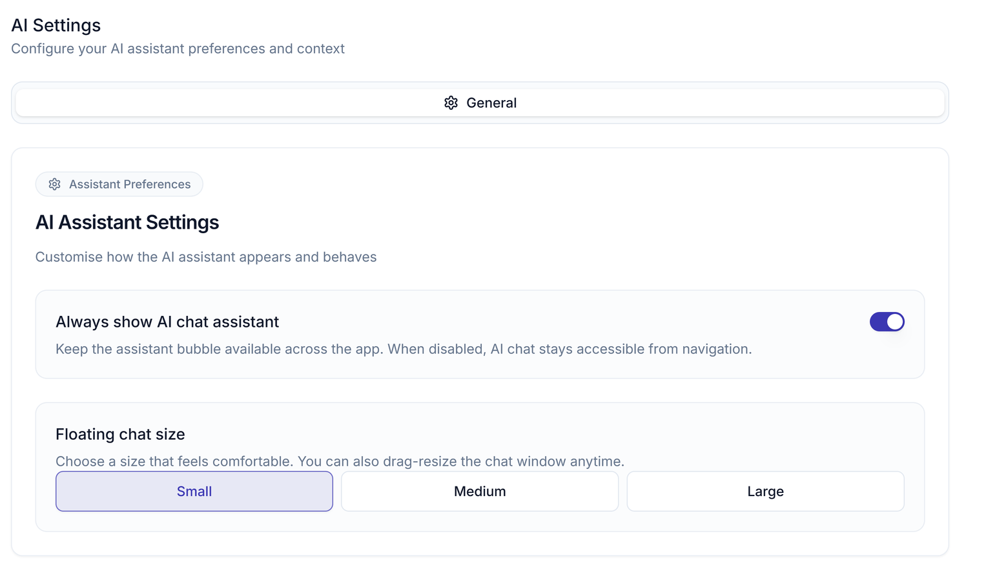Image resolution: width=988 pixels, height=562 pixels.
Task: Select the Small chat size
Action: pos(194,492)
